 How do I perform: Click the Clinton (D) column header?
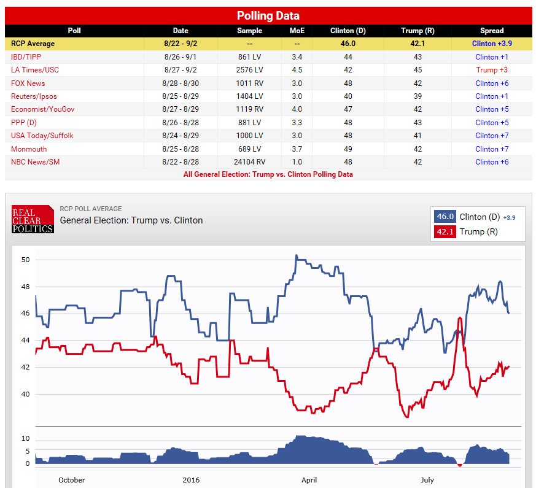[348, 31]
